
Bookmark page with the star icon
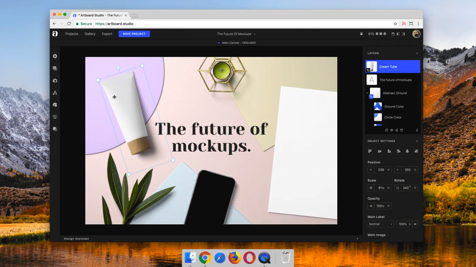click(x=395, y=24)
